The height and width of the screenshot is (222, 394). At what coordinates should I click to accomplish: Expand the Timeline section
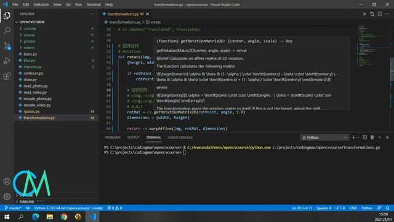point(56,202)
